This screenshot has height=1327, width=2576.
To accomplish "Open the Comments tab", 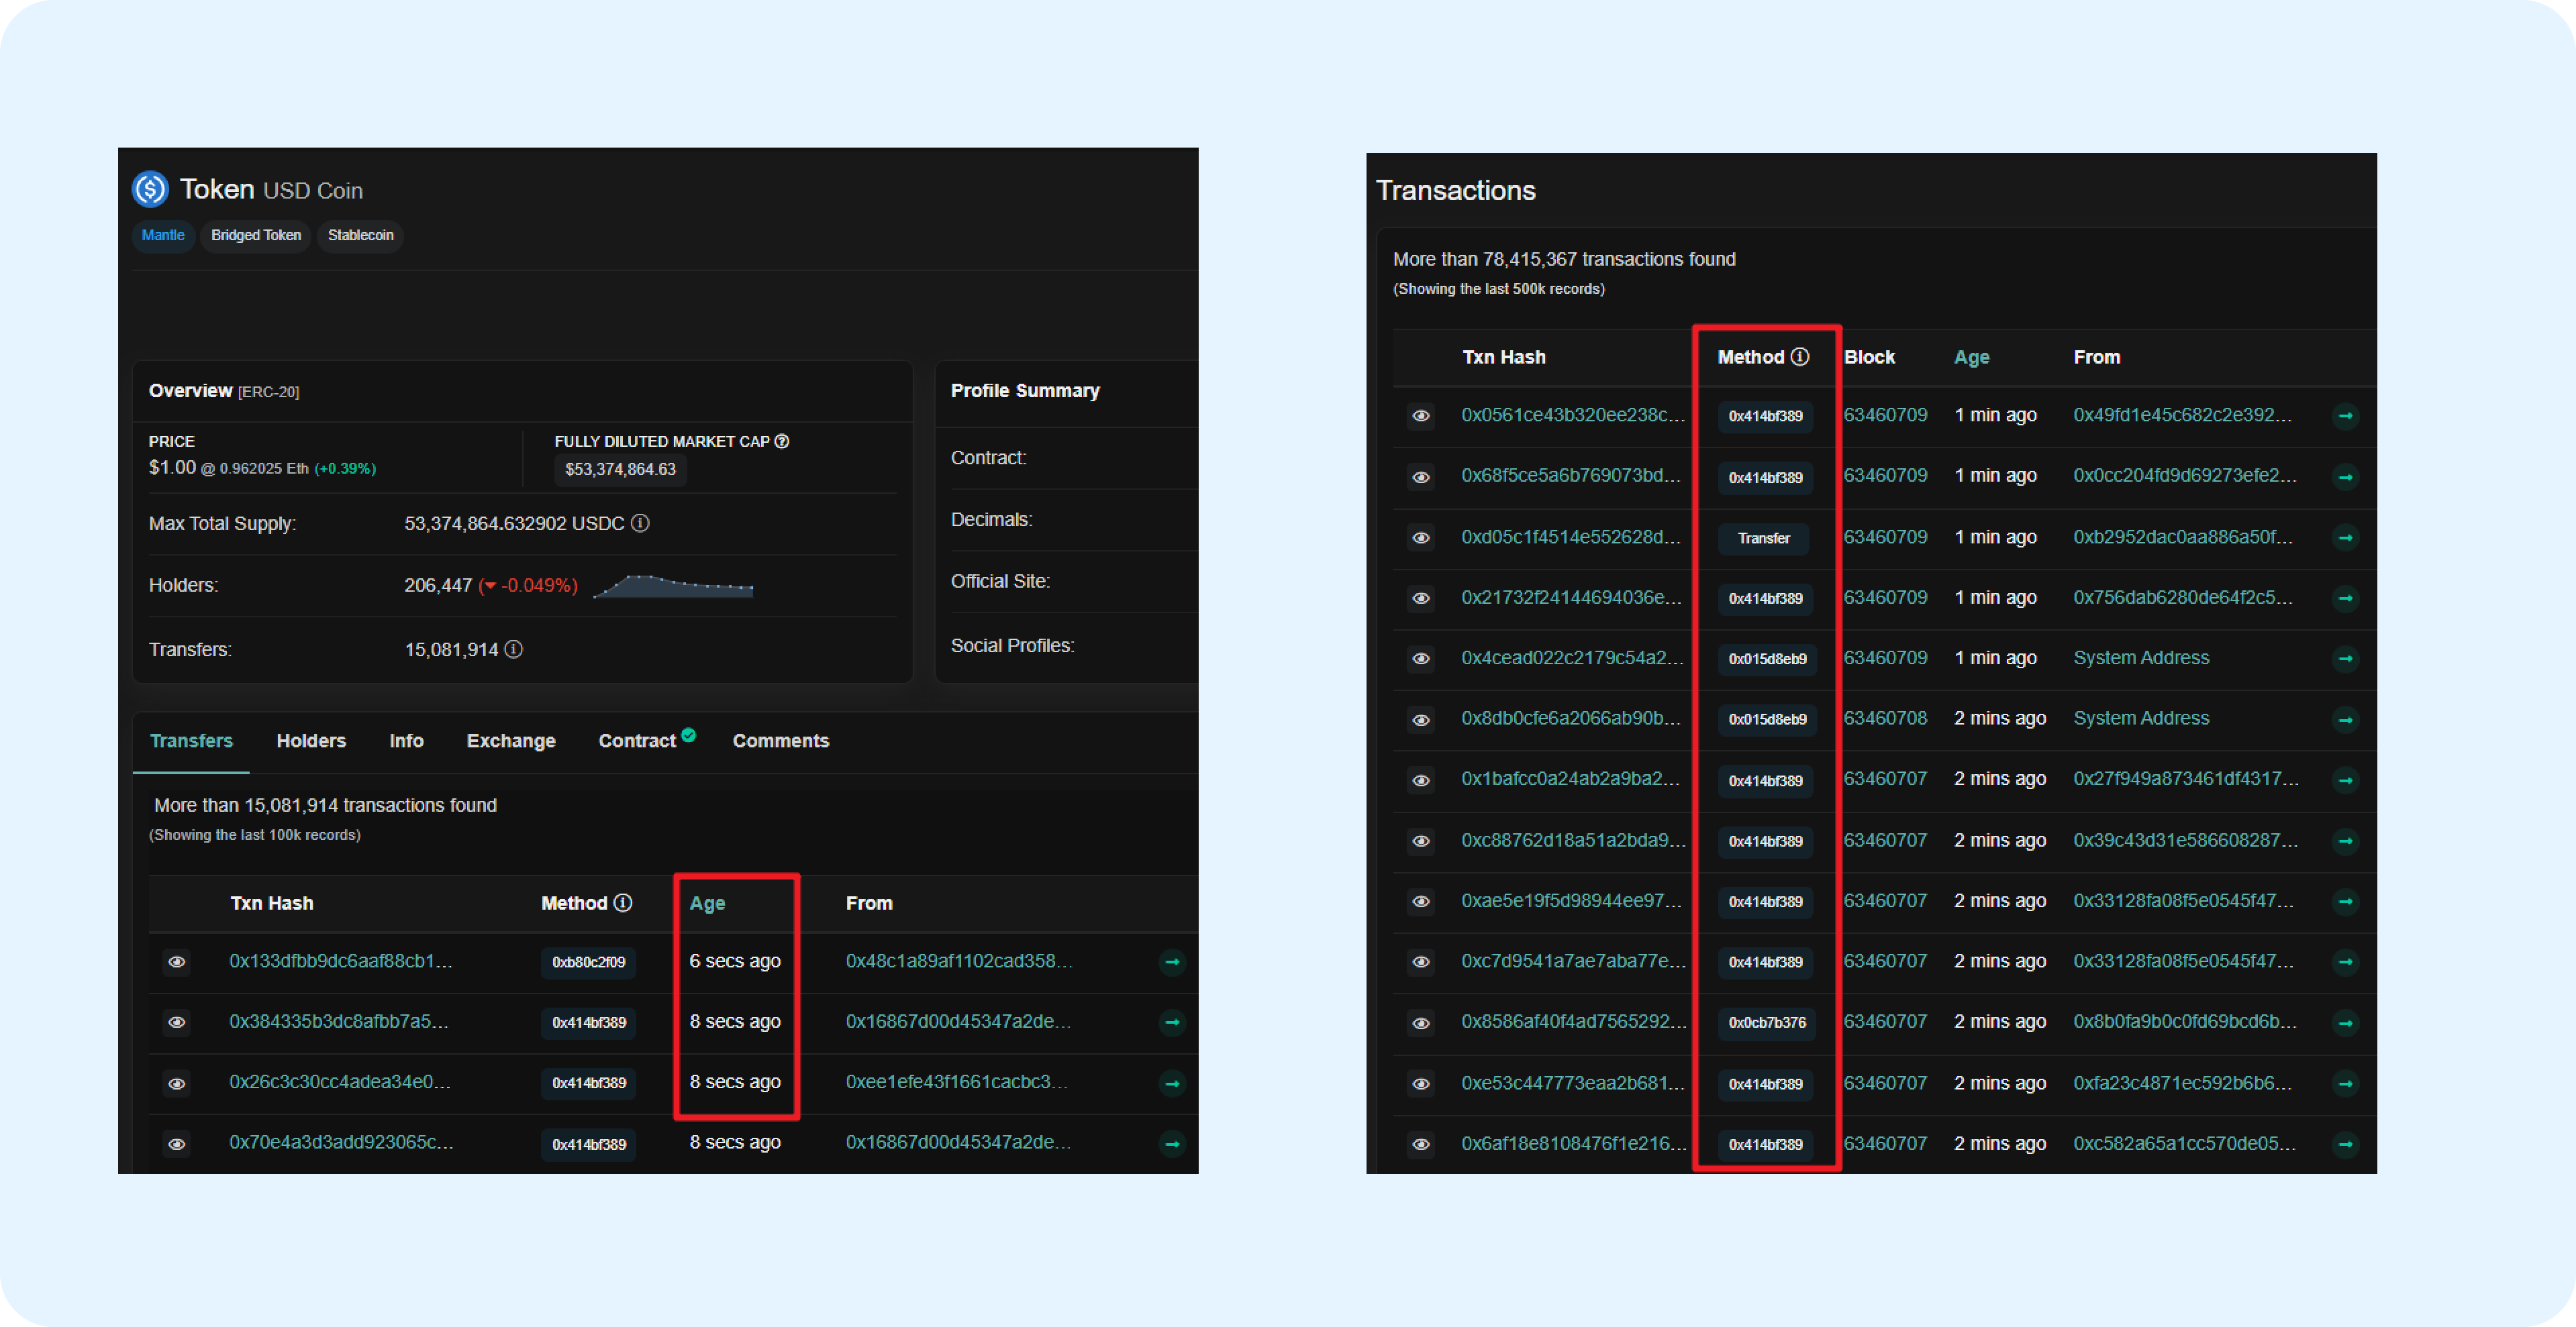I will click(780, 741).
